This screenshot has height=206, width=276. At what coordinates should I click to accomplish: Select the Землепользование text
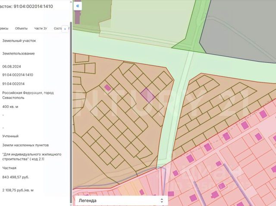click(x=19, y=53)
